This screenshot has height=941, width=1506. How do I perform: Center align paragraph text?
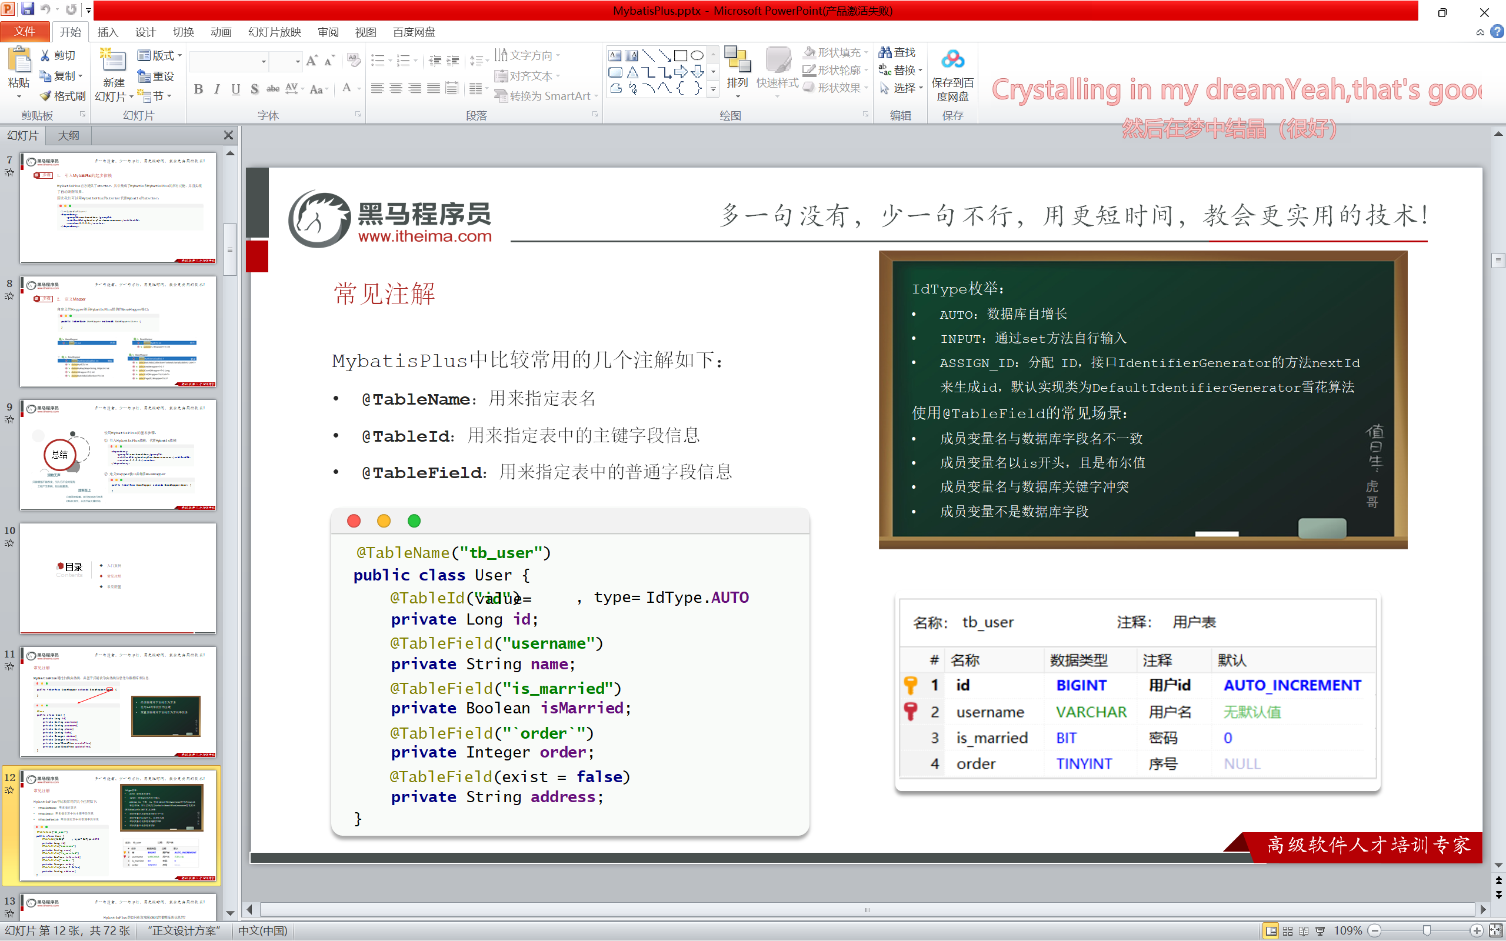point(396,89)
